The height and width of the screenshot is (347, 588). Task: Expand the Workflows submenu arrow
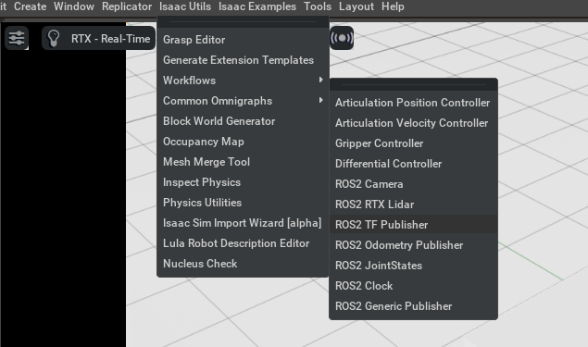point(320,80)
